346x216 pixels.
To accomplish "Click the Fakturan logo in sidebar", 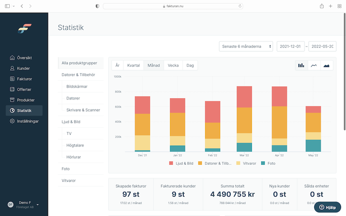I will (x=24, y=29).
